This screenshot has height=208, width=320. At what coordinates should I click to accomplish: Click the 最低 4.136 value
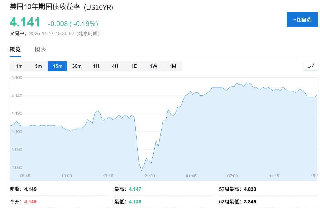click(x=135, y=202)
